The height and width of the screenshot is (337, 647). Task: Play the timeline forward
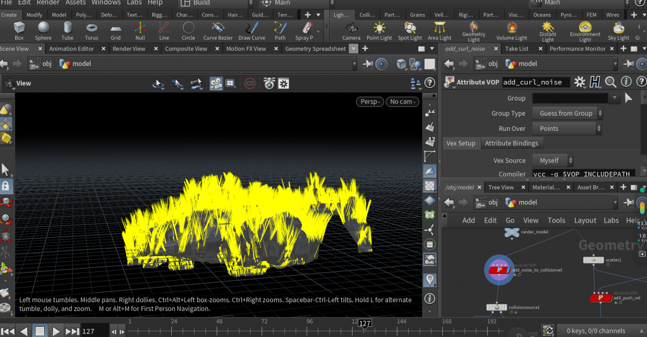(x=56, y=331)
